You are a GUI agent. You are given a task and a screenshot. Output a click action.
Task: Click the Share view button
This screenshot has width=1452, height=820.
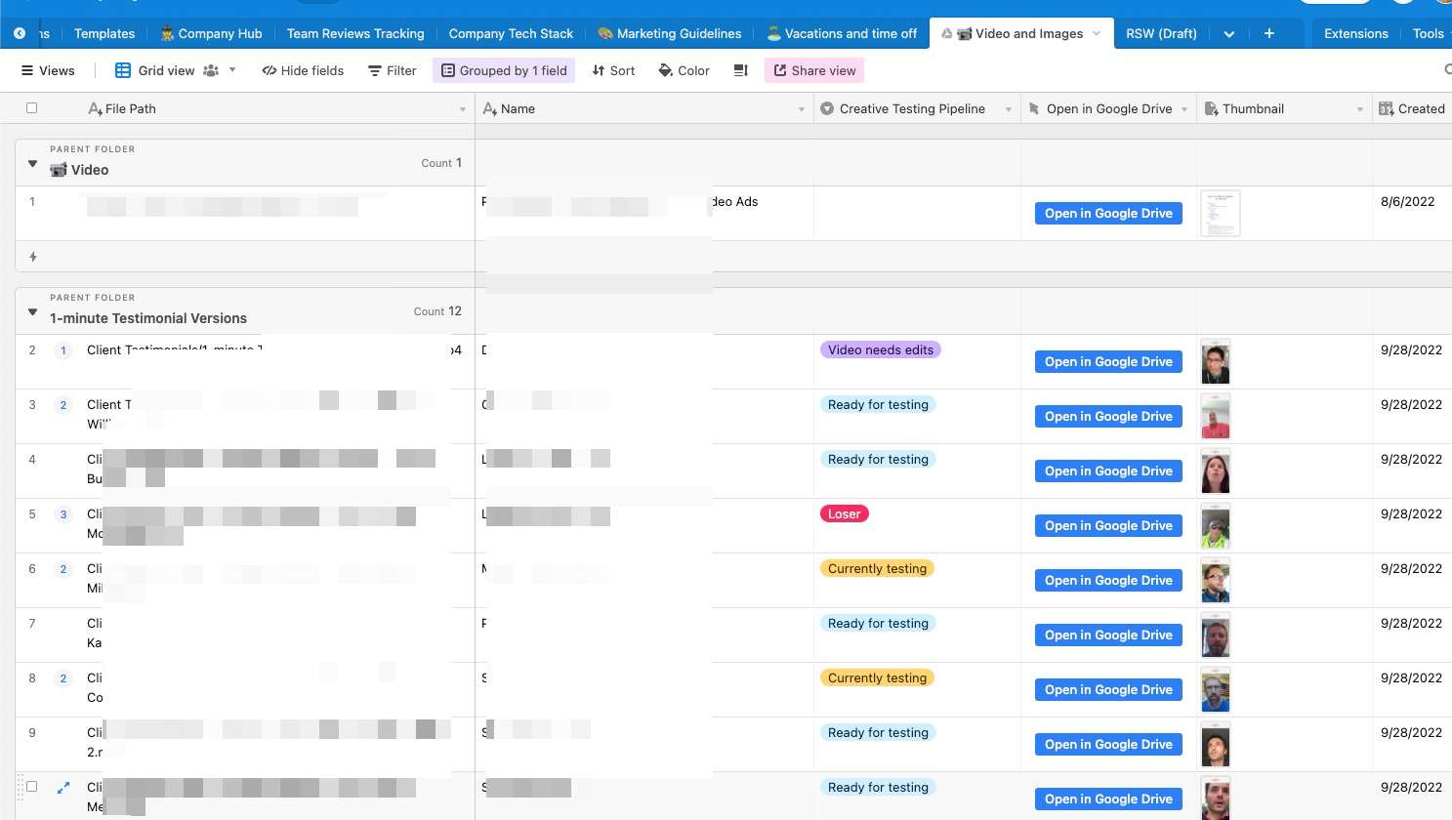tap(814, 70)
